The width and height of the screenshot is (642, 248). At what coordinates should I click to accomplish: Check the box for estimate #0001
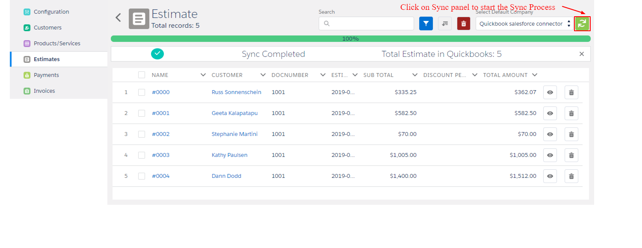(x=142, y=113)
